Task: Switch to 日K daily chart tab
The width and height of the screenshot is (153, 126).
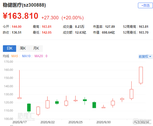Action: point(10,48)
